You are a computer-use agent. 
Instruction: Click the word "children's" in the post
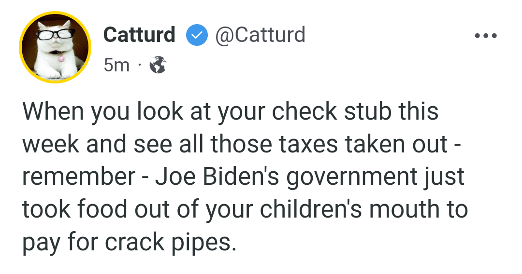[x=311, y=209]
